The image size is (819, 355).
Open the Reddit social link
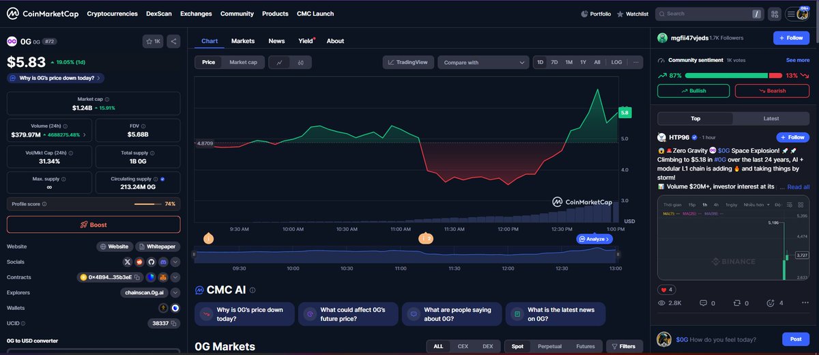coord(139,261)
